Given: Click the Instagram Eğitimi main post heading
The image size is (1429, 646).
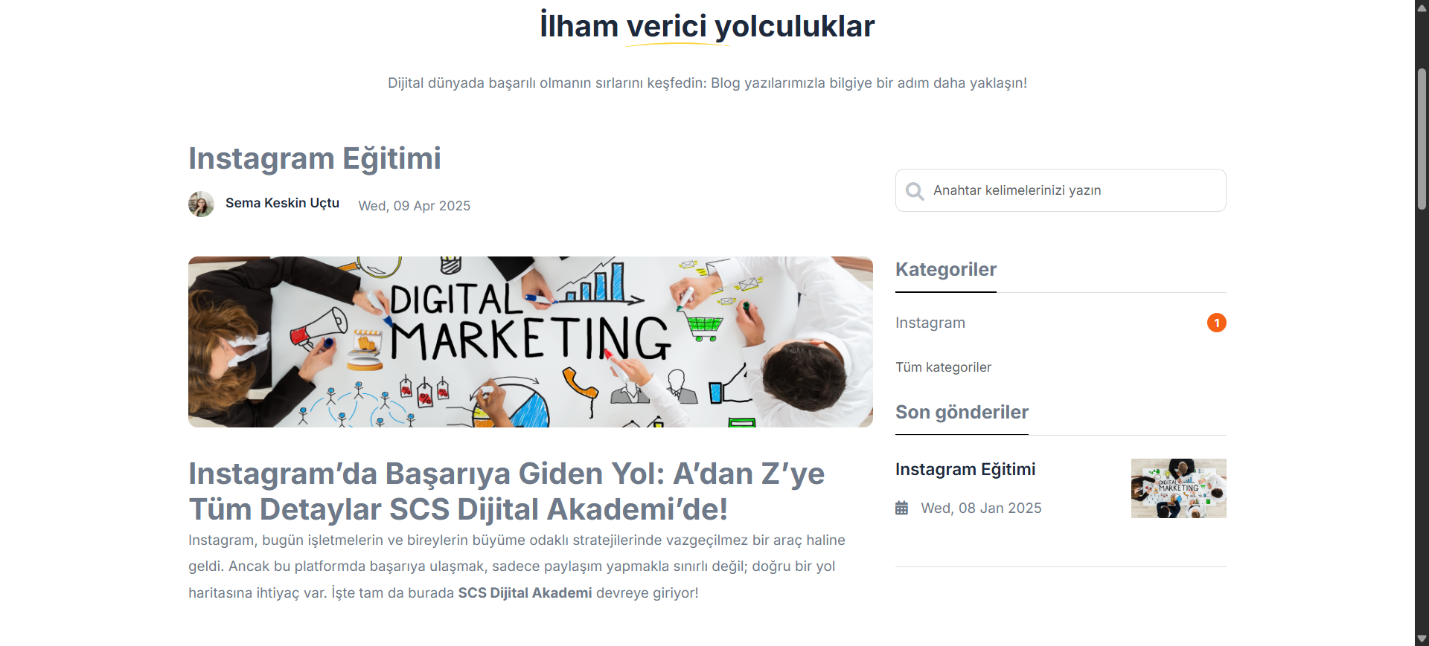Looking at the screenshot, I should pyautogui.click(x=315, y=158).
